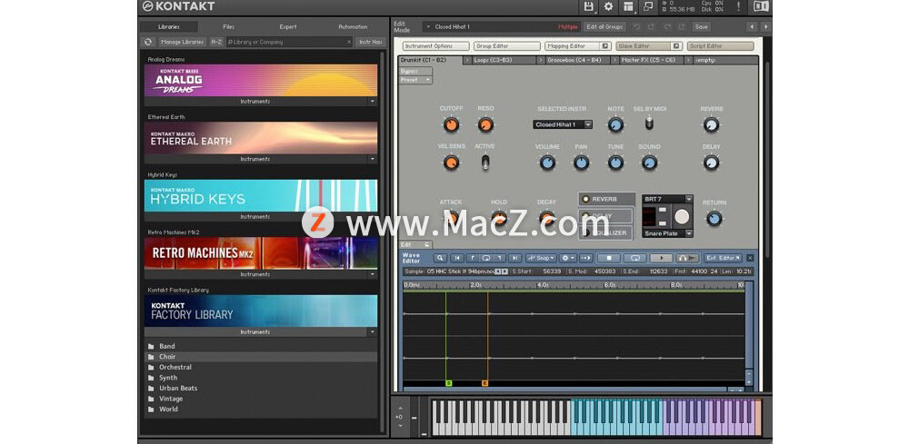Switch to the Files tab

[228, 26]
